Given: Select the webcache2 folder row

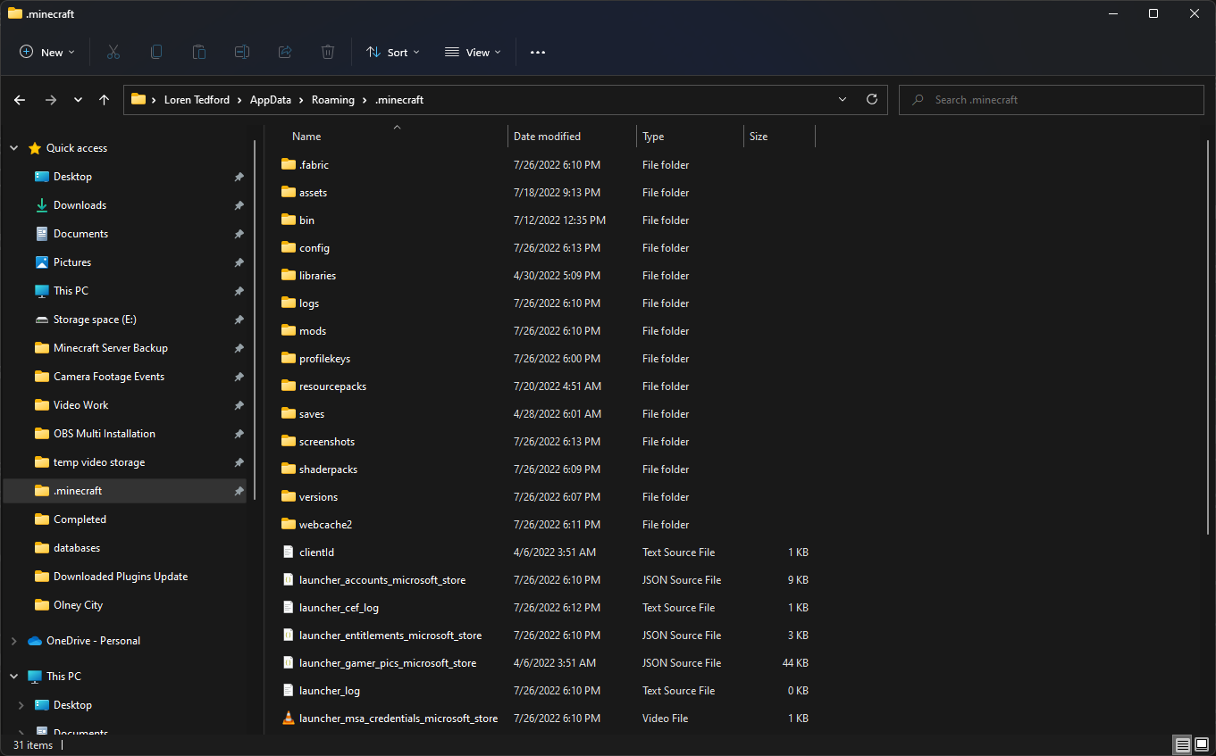Looking at the screenshot, I should point(545,524).
